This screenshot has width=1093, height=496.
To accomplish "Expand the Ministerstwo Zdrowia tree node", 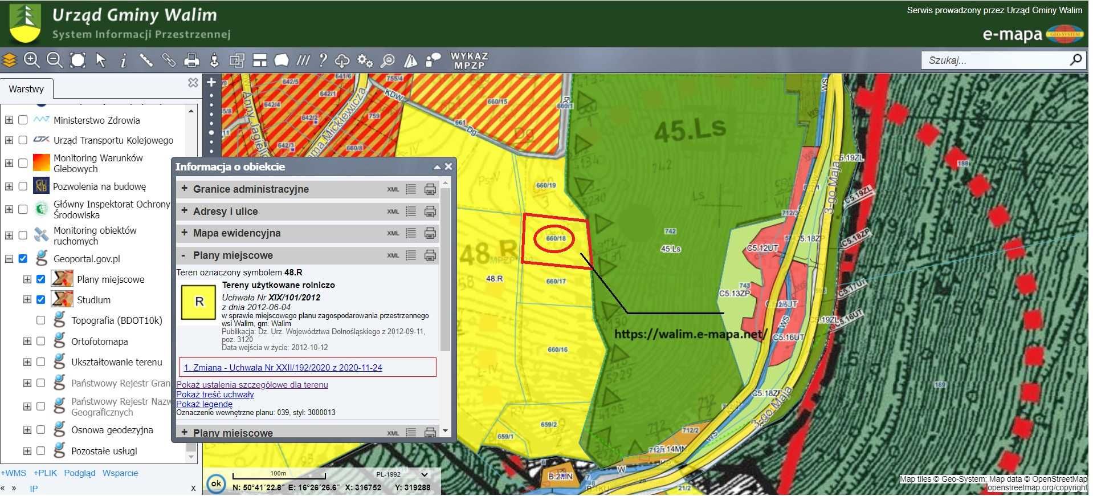I will pos(9,120).
